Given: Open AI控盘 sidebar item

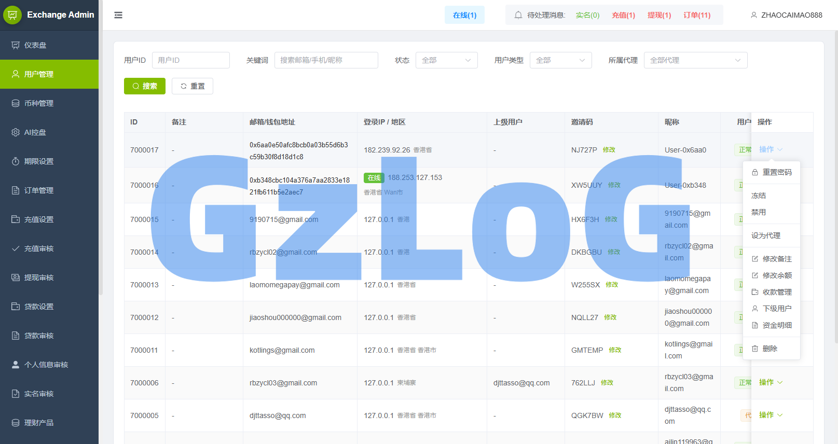Looking at the screenshot, I should [x=49, y=132].
